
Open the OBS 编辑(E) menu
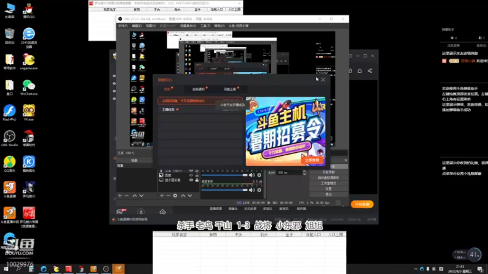[137, 26]
